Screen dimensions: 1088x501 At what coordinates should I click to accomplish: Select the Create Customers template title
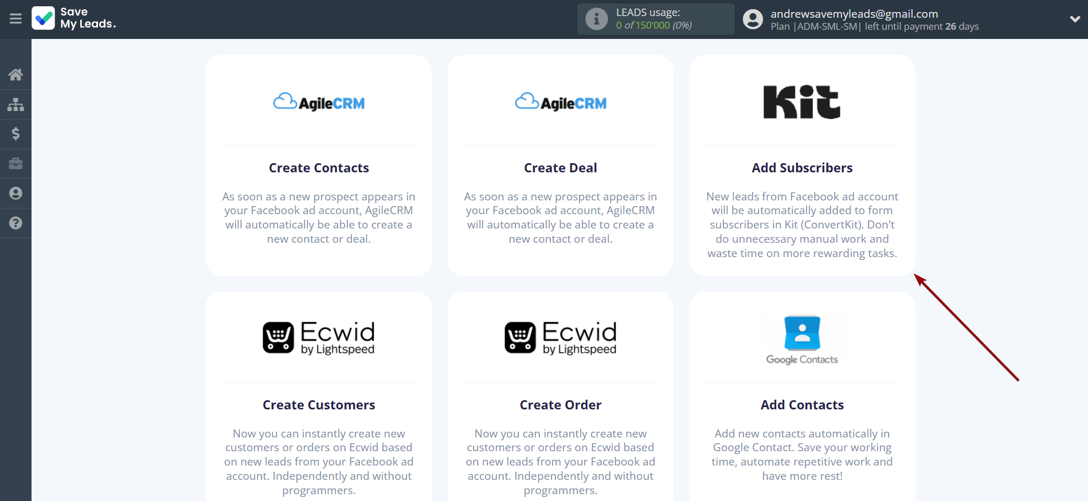click(319, 405)
